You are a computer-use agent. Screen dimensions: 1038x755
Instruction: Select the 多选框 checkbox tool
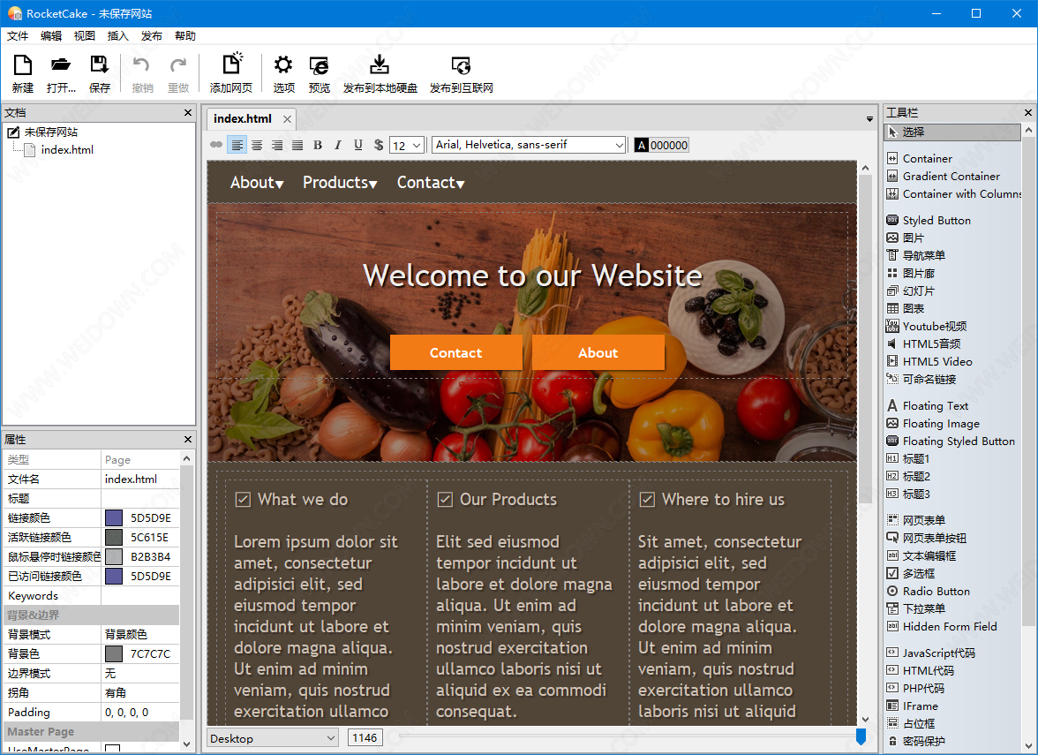coord(911,573)
